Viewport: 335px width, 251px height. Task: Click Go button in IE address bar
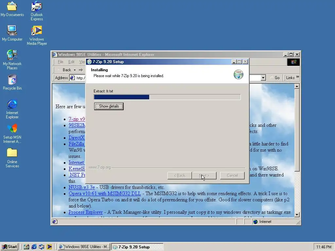[x=275, y=78]
